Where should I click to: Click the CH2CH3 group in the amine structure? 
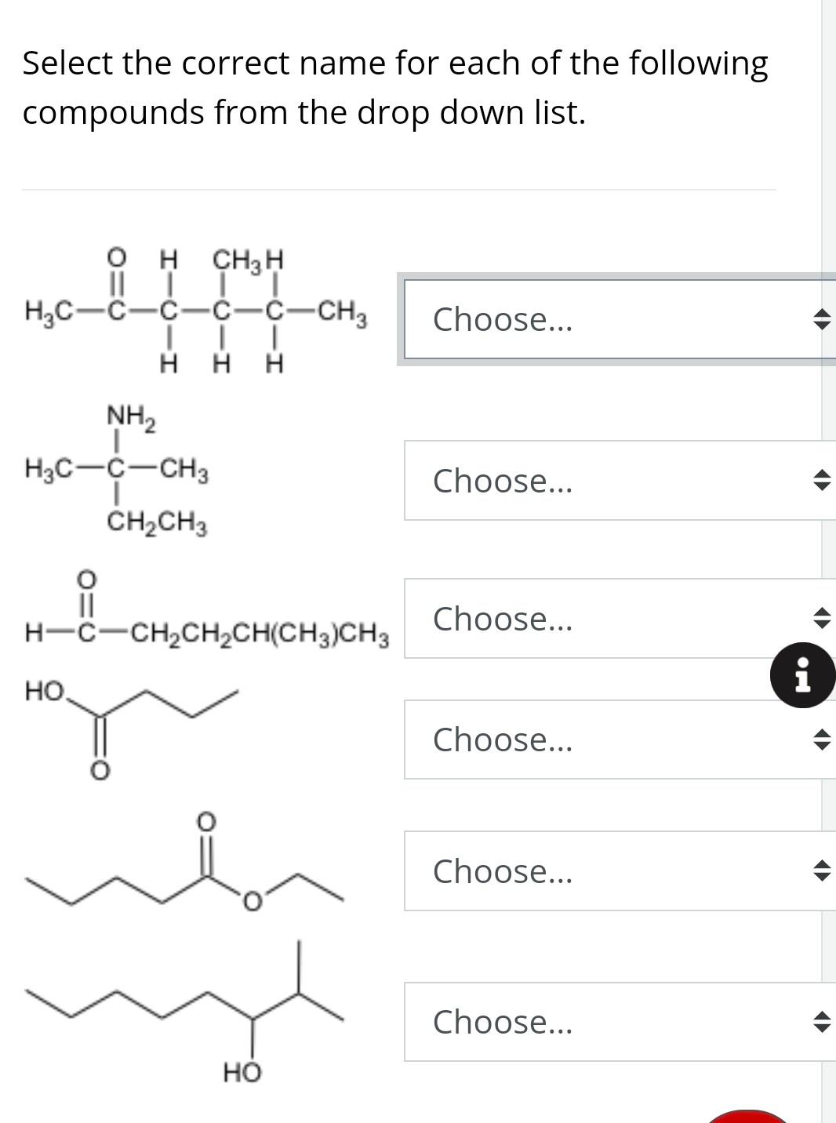156,523
